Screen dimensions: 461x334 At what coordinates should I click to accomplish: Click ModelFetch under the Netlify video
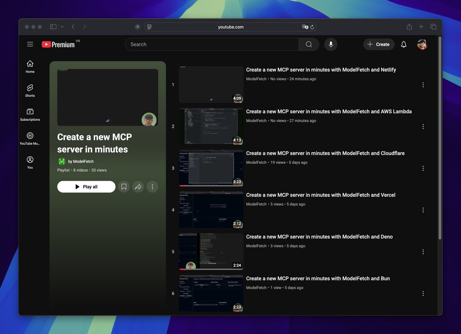[x=256, y=79]
